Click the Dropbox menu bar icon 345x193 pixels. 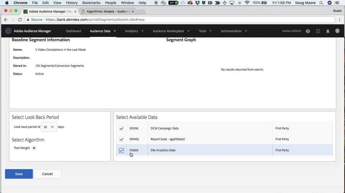(197, 3)
